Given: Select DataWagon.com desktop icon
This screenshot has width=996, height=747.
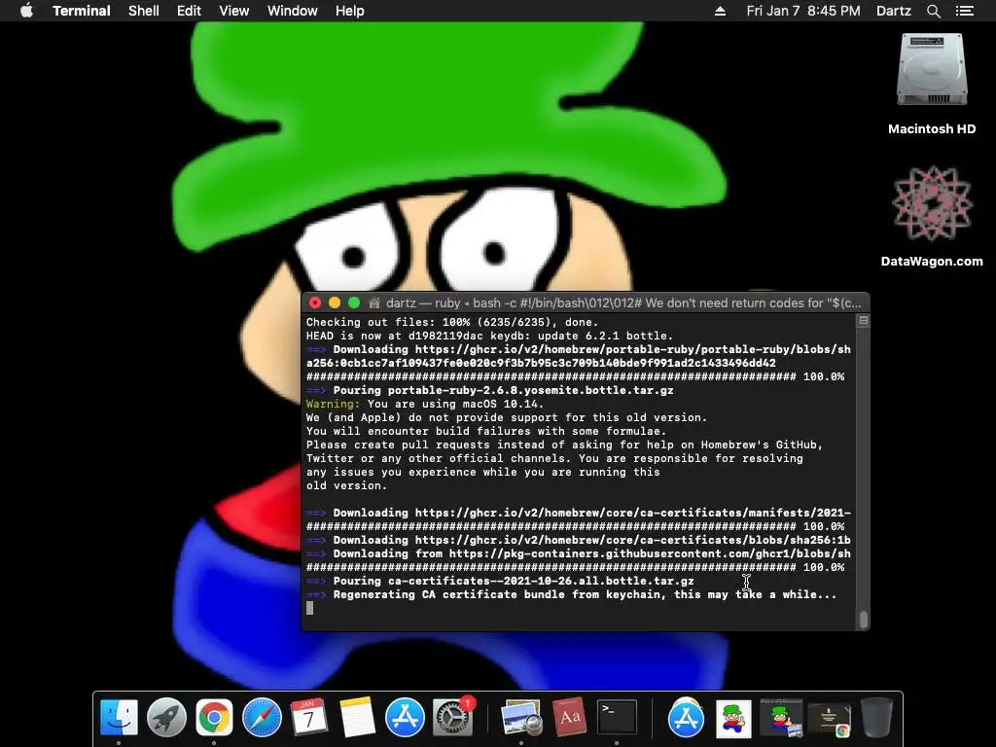Looking at the screenshot, I should [931, 203].
